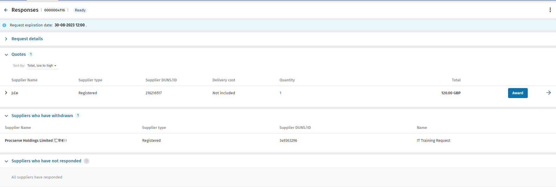
Task: Click the Delivery cost column header
Action: tap(224, 80)
